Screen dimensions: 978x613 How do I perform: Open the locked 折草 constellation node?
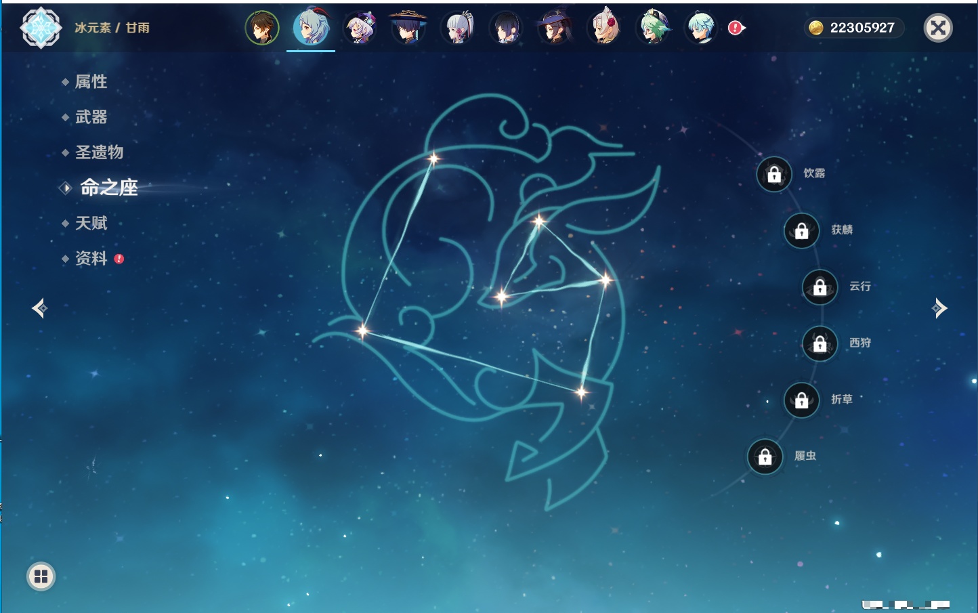pyautogui.click(x=802, y=400)
